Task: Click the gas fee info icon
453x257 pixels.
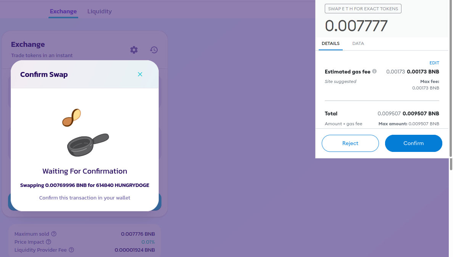Action: click(x=374, y=71)
